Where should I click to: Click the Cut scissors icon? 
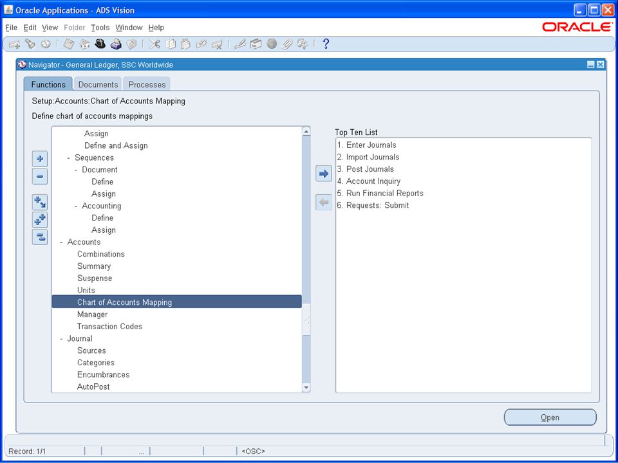click(x=154, y=44)
